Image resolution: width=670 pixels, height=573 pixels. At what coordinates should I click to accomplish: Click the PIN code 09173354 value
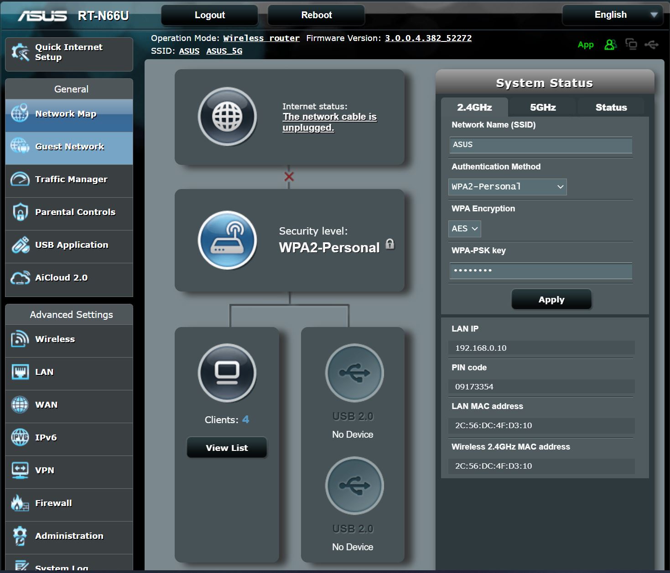click(541, 386)
